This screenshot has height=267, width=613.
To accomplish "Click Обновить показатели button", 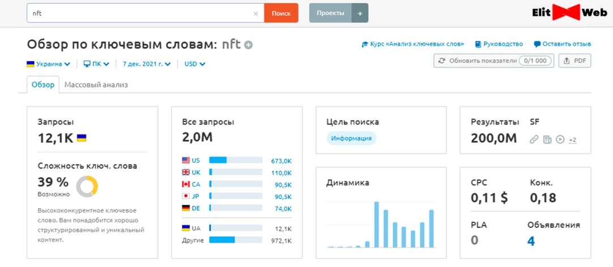I will coord(494,61).
